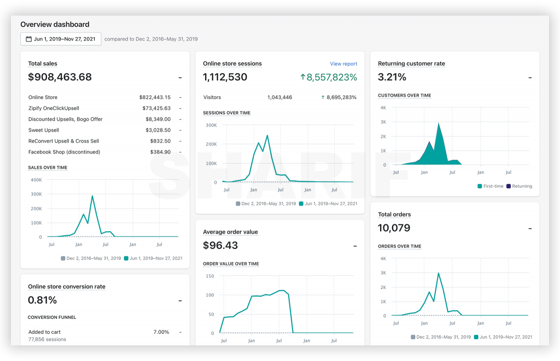The width and height of the screenshot is (560, 361).
Task: Click the Total orders card title
Action: pyautogui.click(x=394, y=215)
